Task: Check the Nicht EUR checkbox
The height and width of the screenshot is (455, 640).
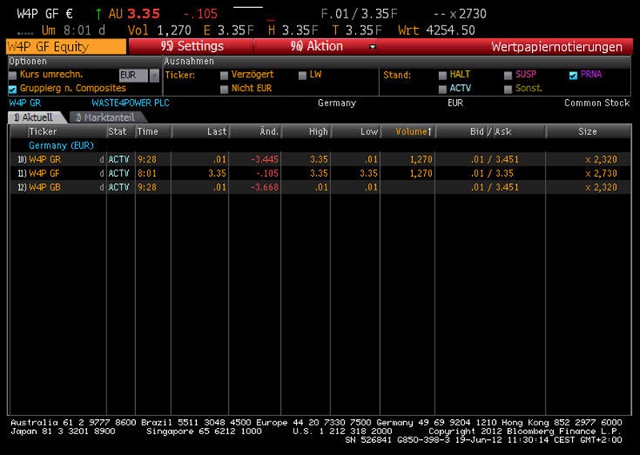Action: click(224, 88)
